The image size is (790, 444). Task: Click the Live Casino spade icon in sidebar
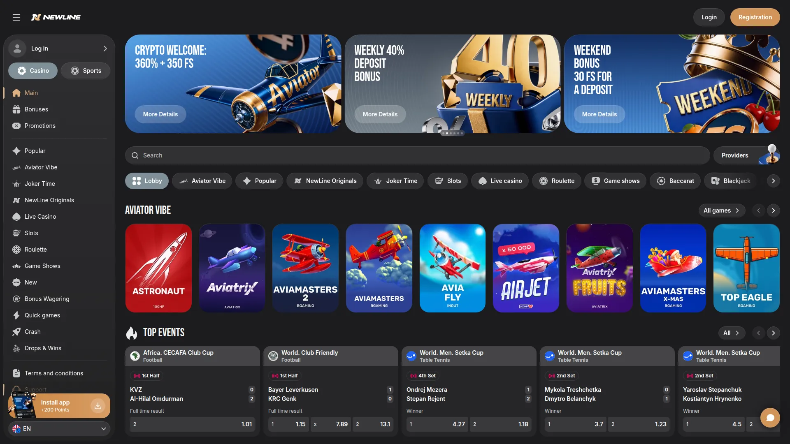click(16, 217)
